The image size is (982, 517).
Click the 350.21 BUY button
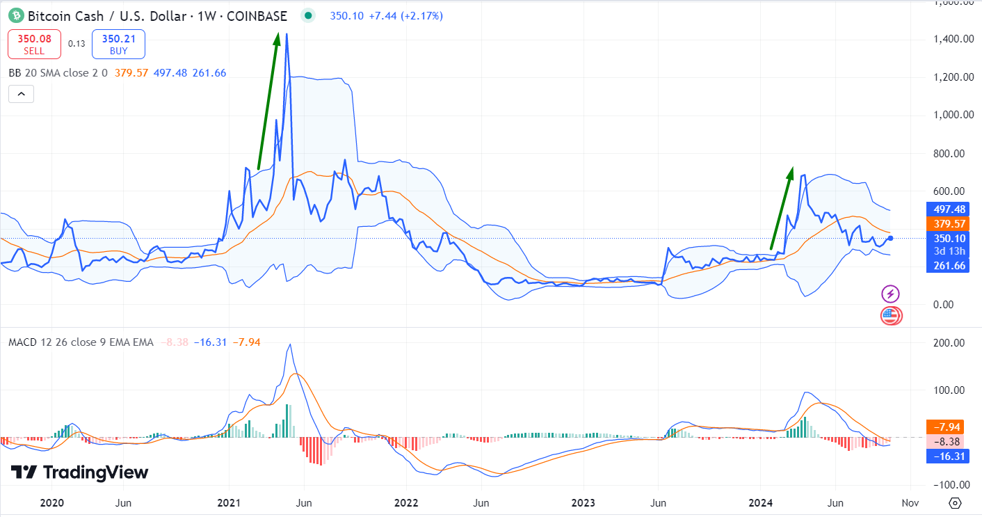click(x=118, y=45)
